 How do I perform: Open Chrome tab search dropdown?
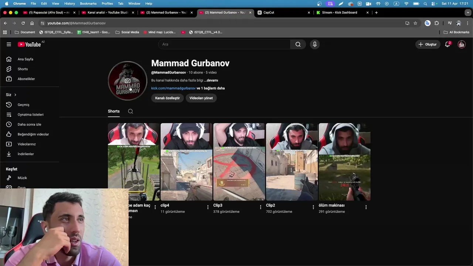468,13
